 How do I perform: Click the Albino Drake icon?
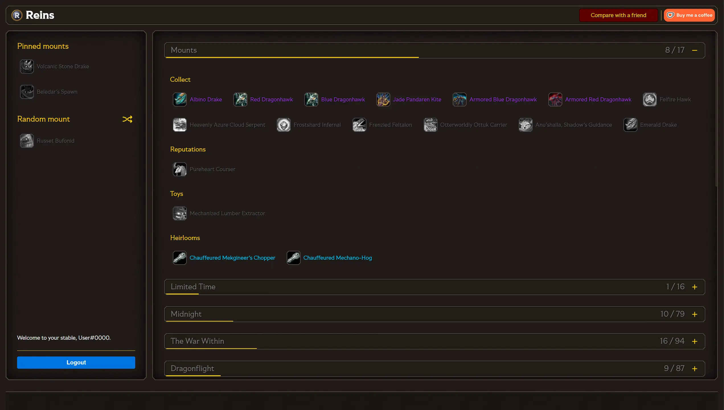coord(180,99)
